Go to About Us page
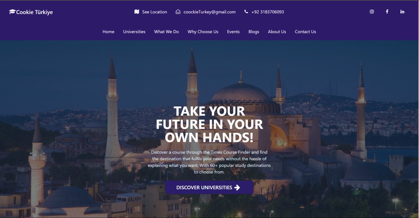The width and height of the screenshot is (419, 218). click(277, 32)
